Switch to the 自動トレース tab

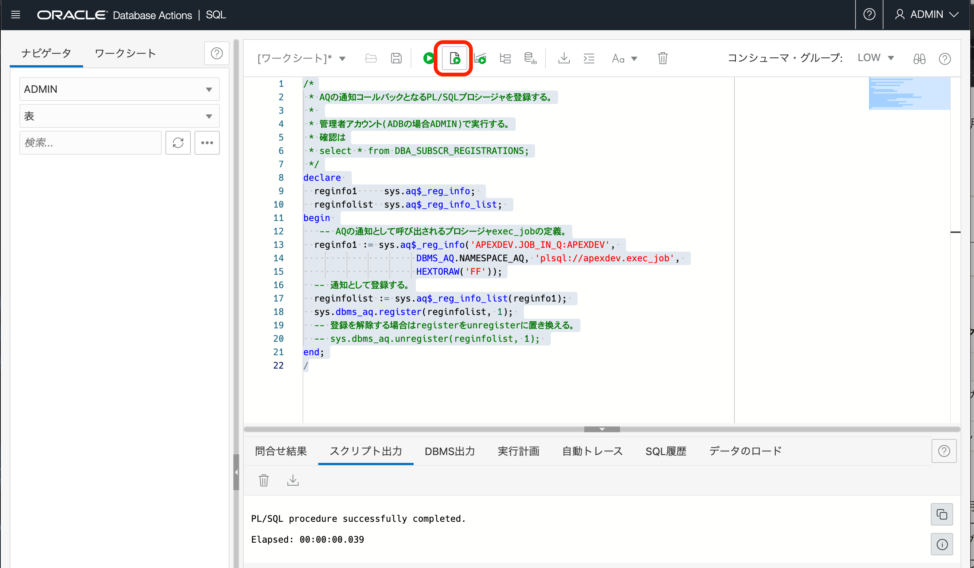(x=592, y=451)
